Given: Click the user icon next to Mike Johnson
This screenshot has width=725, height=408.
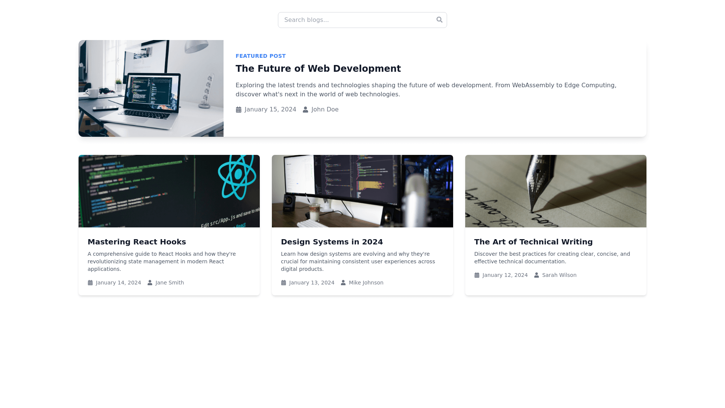Looking at the screenshot, I should point(343,283).
